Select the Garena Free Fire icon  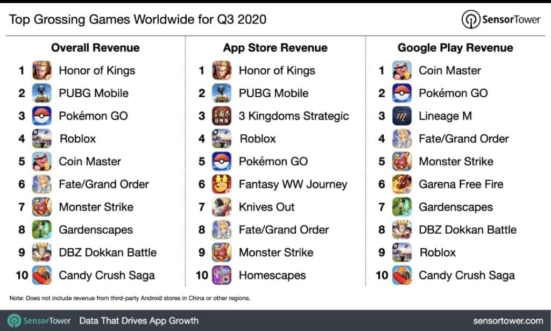tap(401, 184)
